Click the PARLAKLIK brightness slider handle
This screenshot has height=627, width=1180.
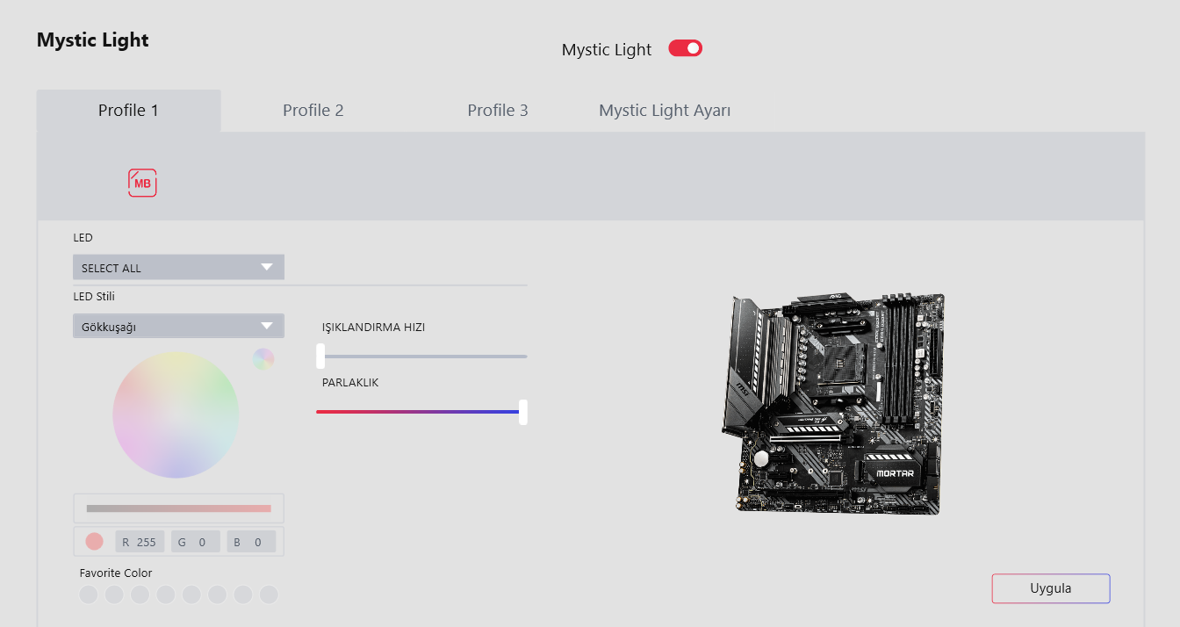coord(523,412)
